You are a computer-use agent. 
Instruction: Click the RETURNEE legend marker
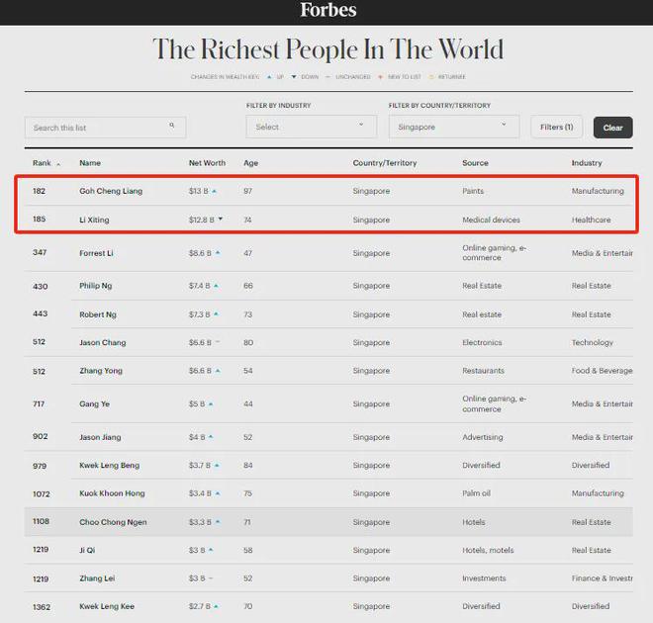pos(431,77)
